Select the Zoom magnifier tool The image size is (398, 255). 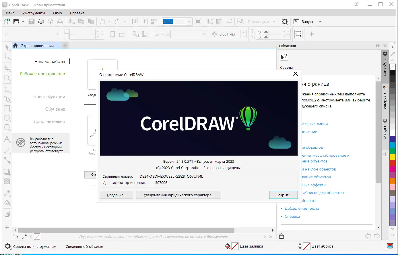[7, 78]
